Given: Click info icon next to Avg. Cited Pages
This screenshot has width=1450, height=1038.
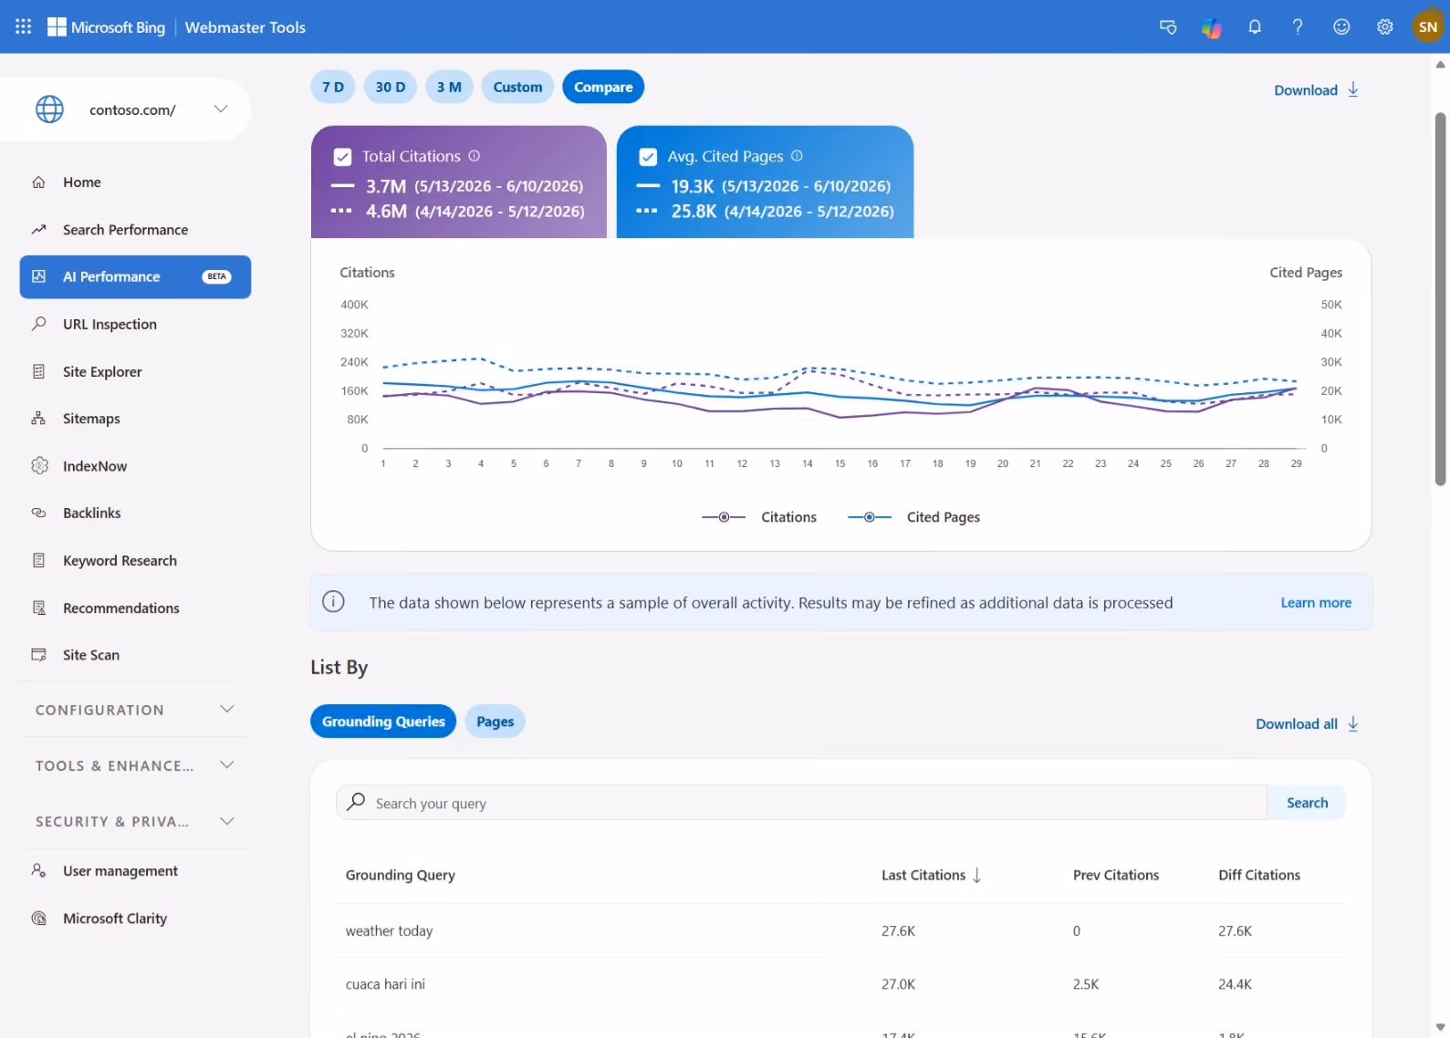Looking at the screenshot, I should (x=797, y=156).
